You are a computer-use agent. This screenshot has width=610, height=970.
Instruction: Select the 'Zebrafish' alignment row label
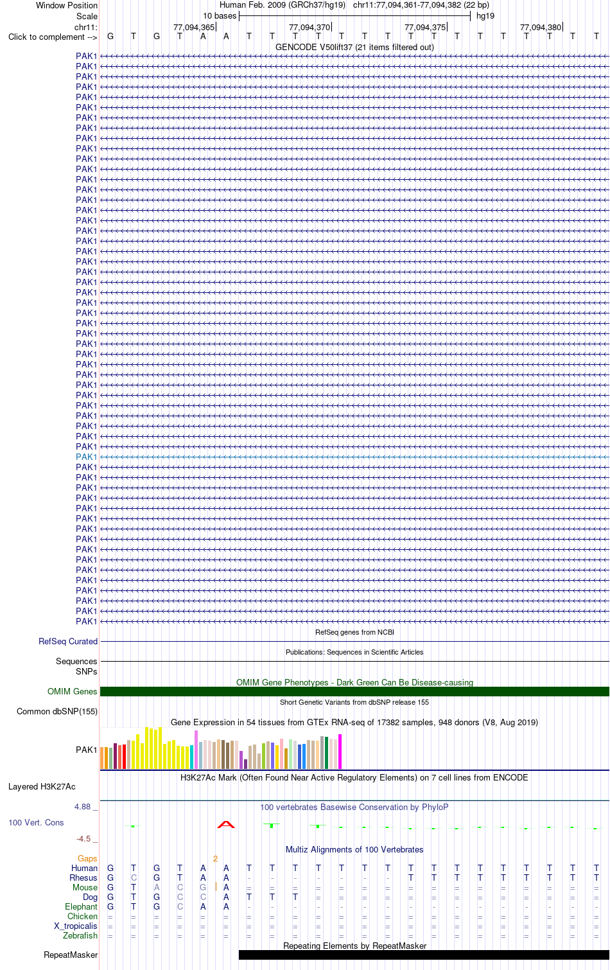click(x=80, y=935)
